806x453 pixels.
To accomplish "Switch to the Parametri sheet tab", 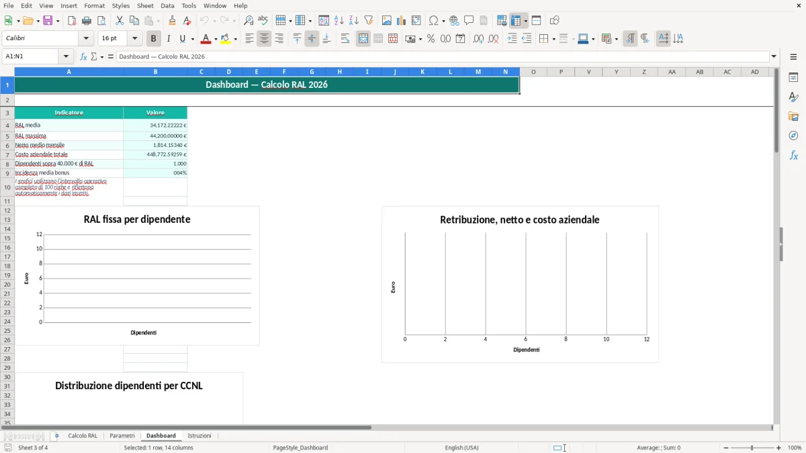I will [122, 436].
